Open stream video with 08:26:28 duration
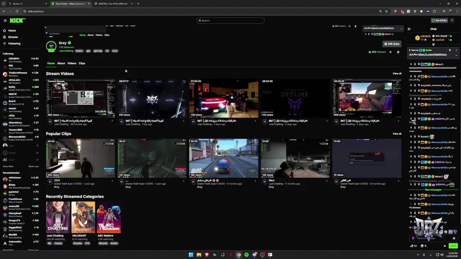Image resolution: width=461 pixels, height=259 pixels. (367, 98)
